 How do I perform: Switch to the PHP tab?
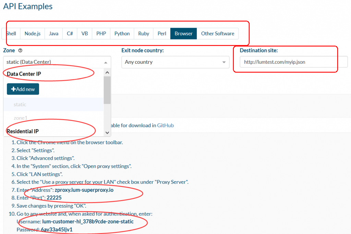[101, 34]
